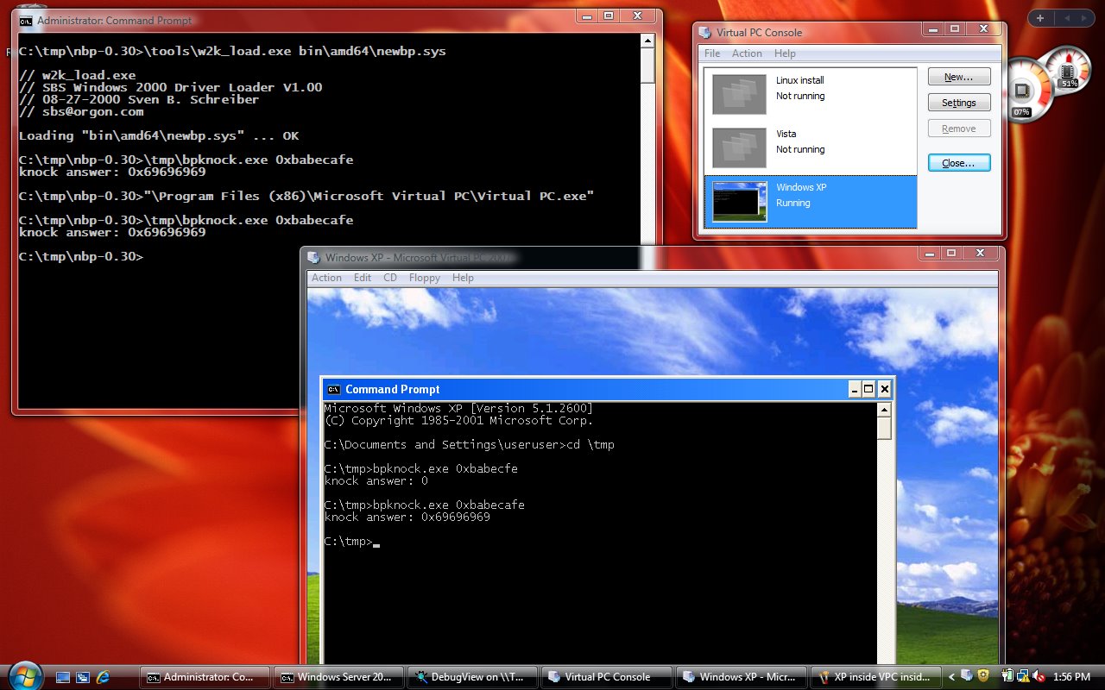Open Help menu in Windows XP window
The width and height of the screenshot is (1105, 690).
[463, 278]
